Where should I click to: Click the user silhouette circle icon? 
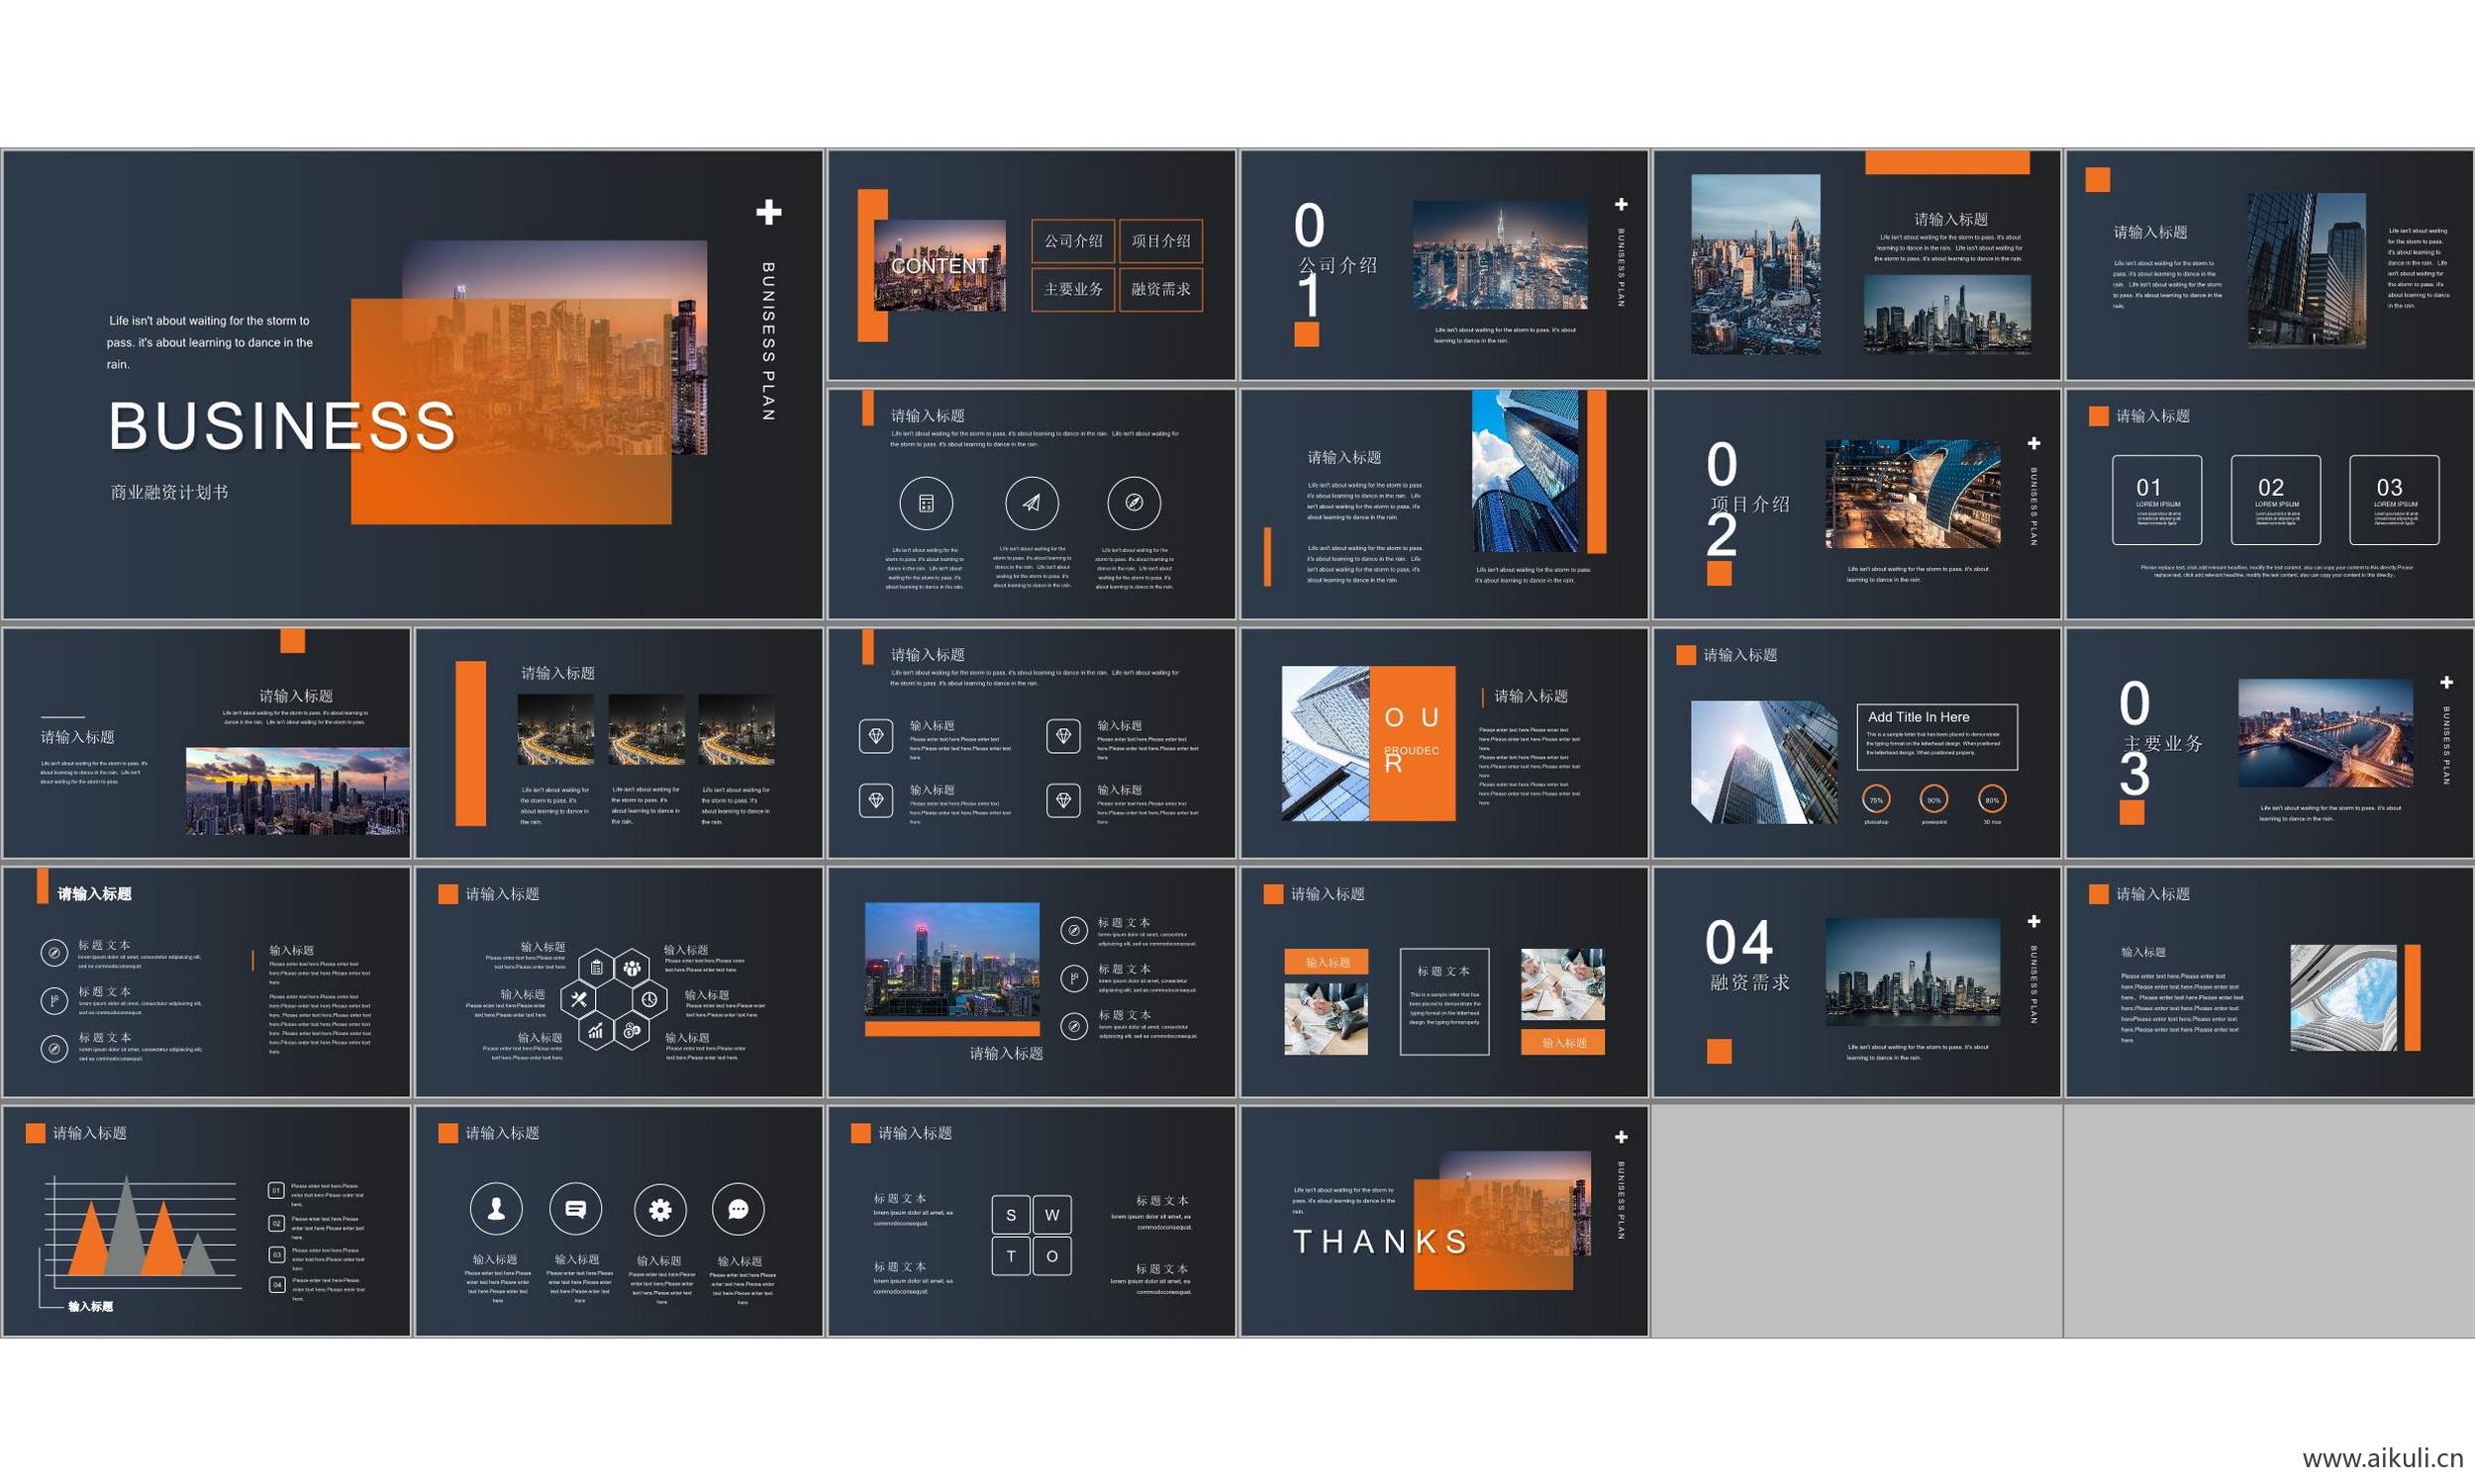[x=496, y=1209]
